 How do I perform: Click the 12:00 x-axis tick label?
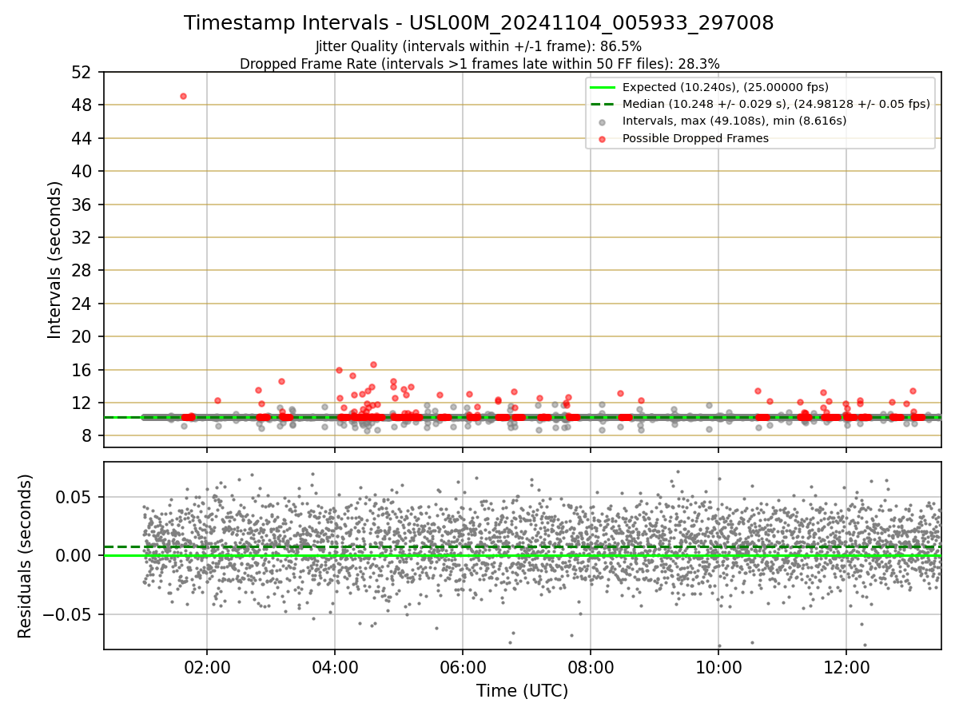(846, 667)
